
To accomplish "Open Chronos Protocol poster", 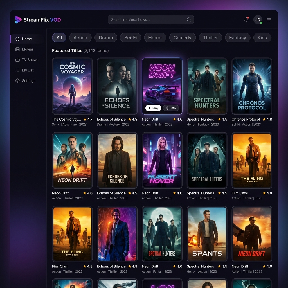I will [x=252, y=86].
